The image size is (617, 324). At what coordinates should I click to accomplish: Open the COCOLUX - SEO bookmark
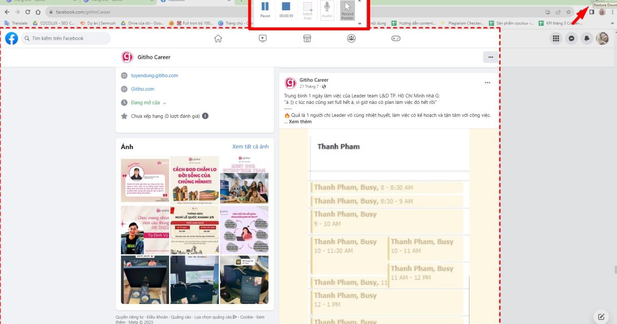pos(53,23)
